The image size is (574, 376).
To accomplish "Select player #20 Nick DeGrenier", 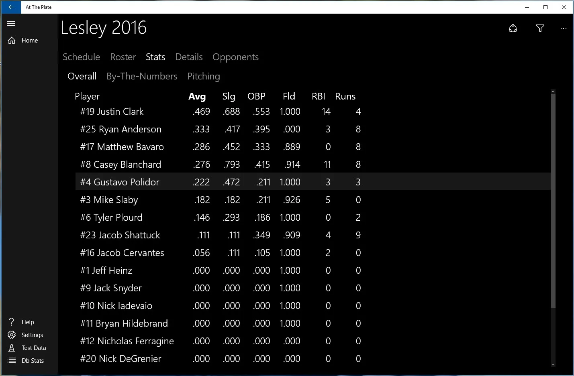I will [x=313, y=359].
